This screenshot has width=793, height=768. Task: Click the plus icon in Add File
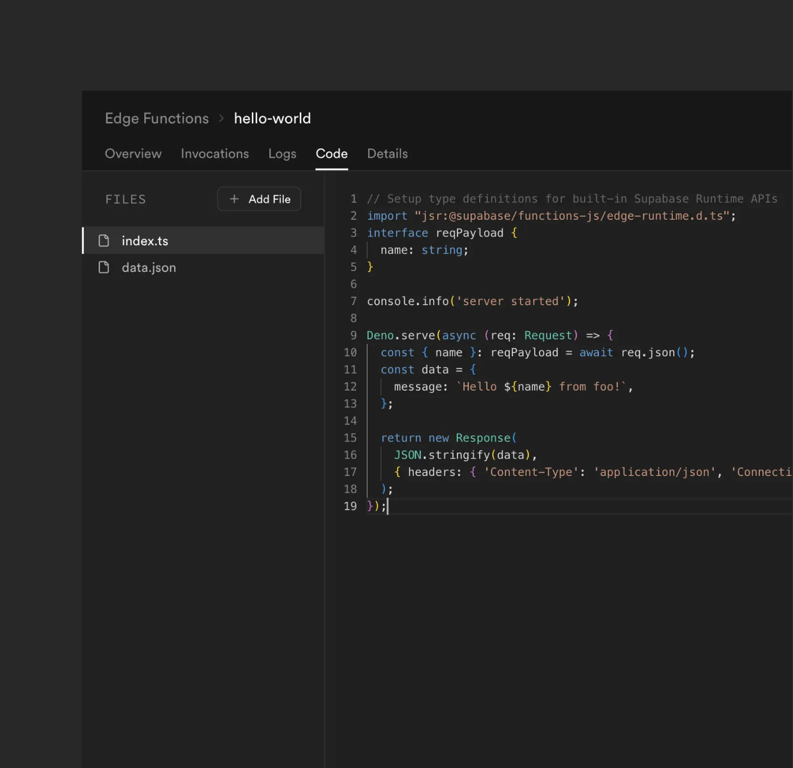click(x=234, y=199)
